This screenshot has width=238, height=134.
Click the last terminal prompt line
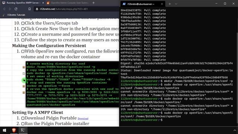(141, 120)
